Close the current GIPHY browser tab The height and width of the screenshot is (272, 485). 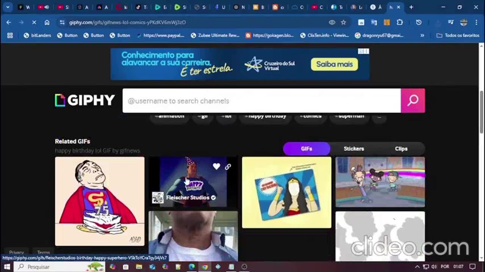[x=398, y=7]
